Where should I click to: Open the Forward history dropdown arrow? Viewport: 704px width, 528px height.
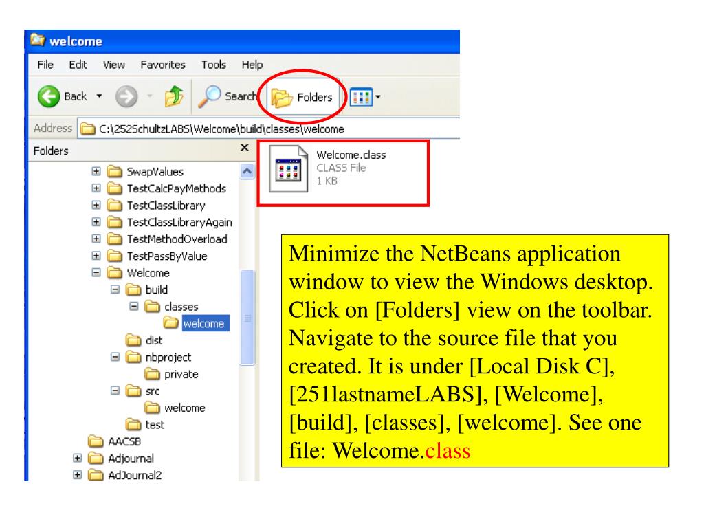tap(150, 96)
